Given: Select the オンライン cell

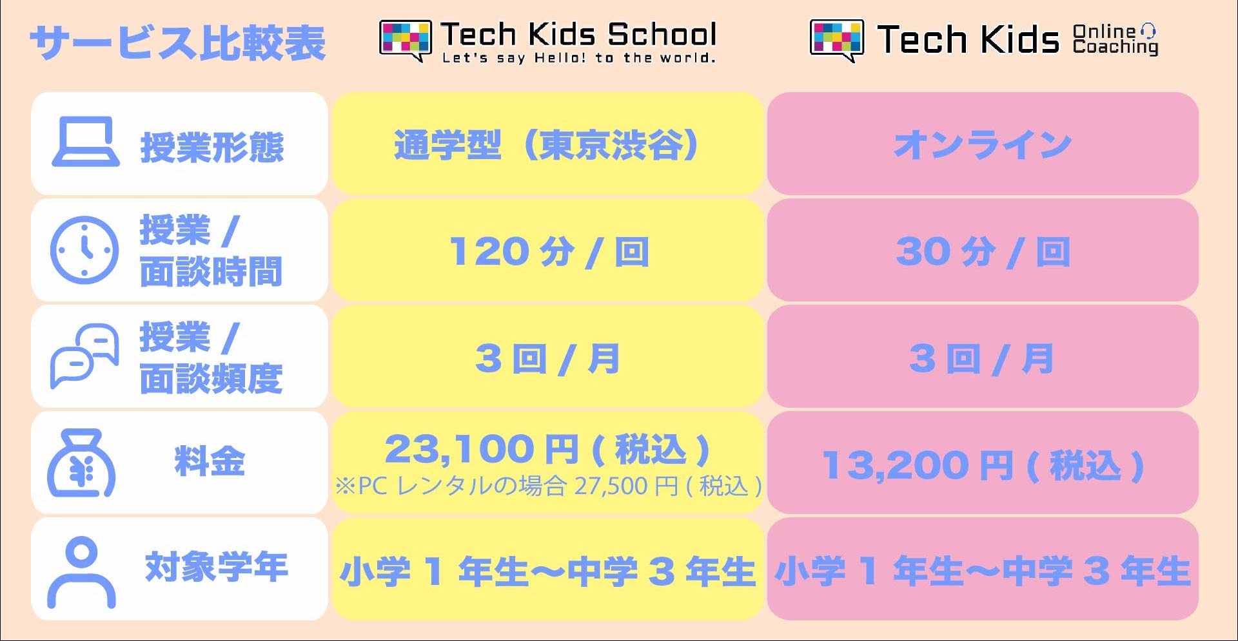Looking at the screenshot, I should (983, 144).
